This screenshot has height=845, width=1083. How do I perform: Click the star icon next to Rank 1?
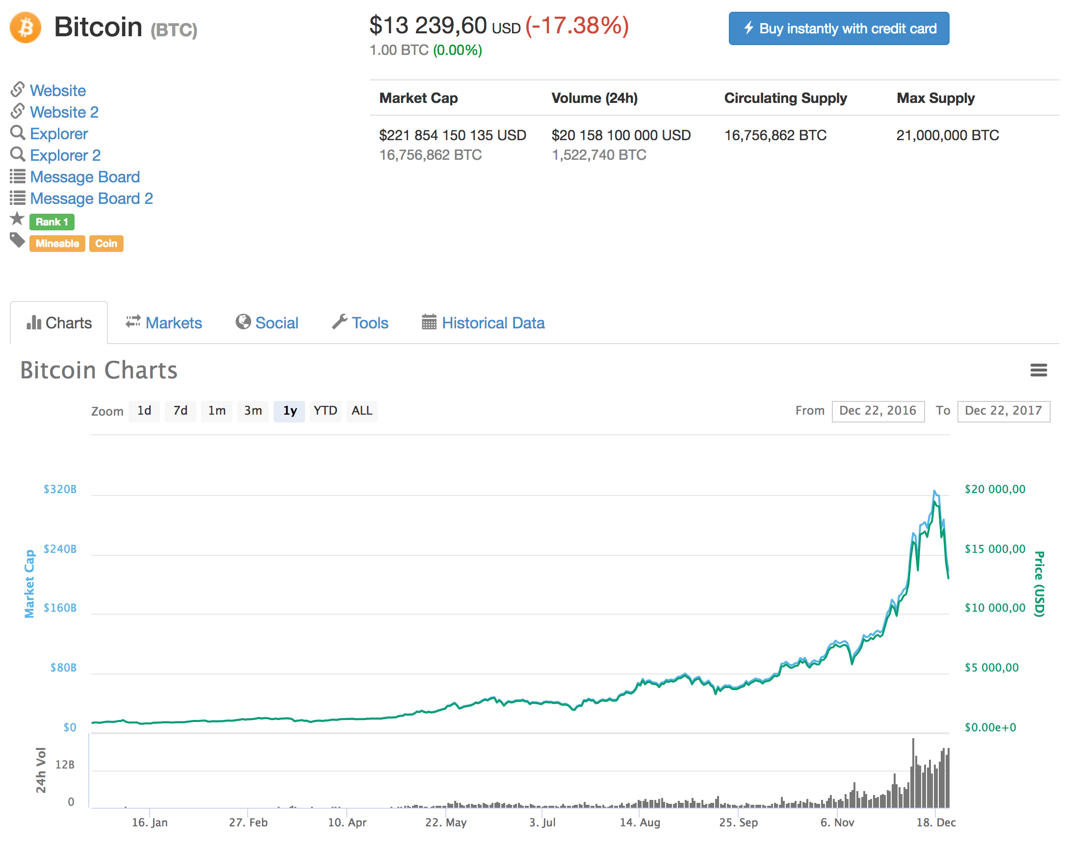click(x=17, y=219)
